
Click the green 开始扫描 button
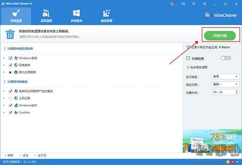220,36
